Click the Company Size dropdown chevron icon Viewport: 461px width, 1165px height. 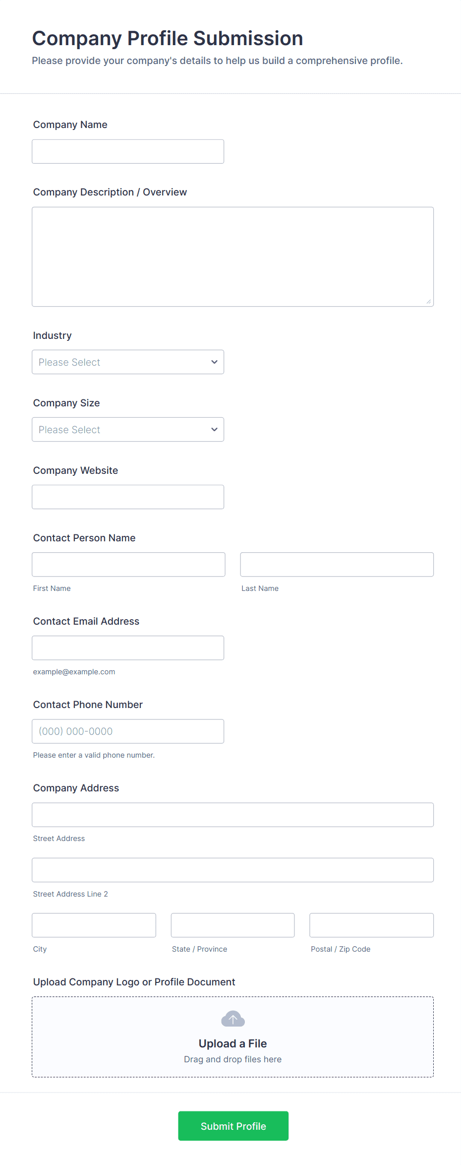pos(214,429)
